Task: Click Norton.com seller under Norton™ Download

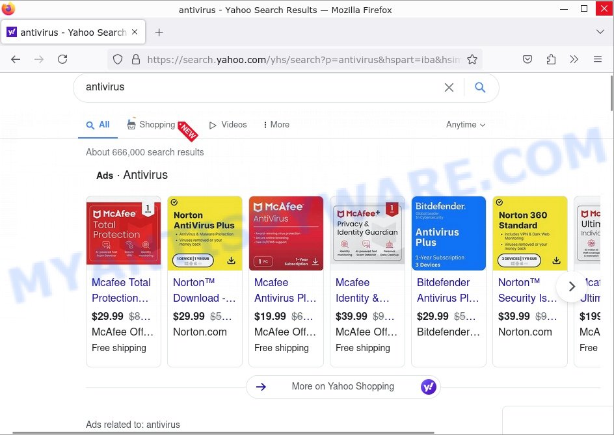Action: pyautogui.click(x=200, y=332)
